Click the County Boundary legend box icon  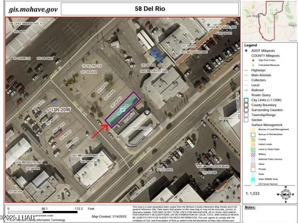pos(246,105)
